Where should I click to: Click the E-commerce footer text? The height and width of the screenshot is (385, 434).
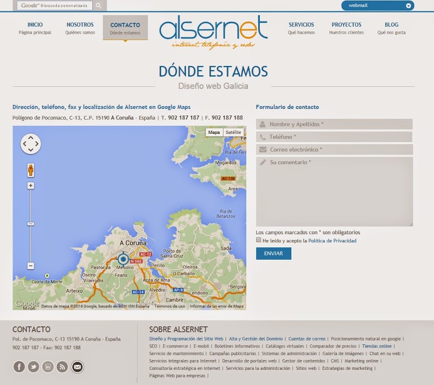[175, 346]
